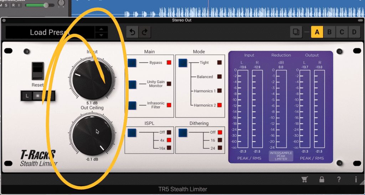Close the Stereo Out plugin window

(x=4, y=20)
